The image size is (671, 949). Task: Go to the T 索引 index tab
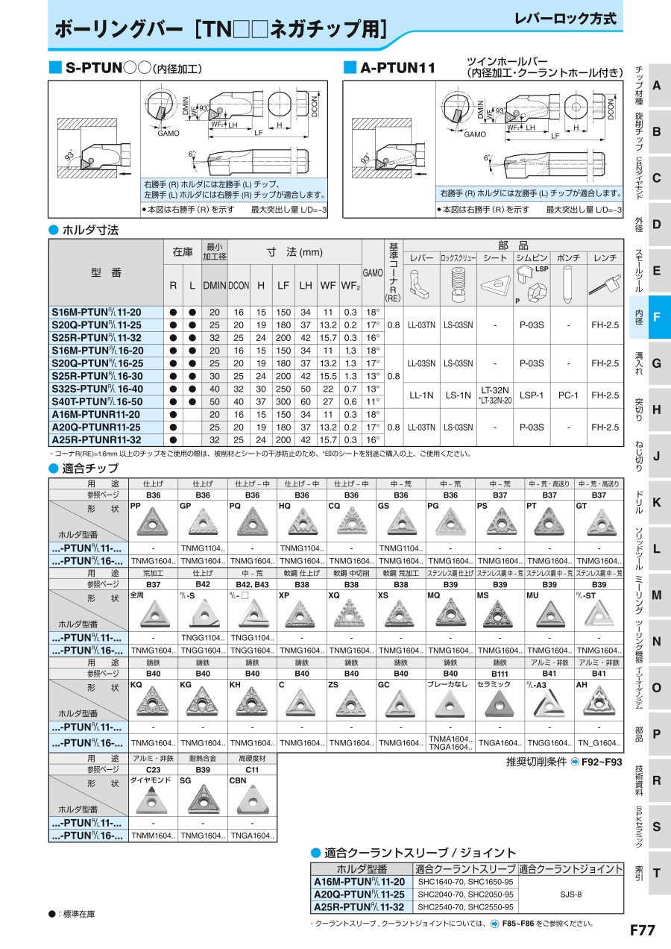(656, 873)
